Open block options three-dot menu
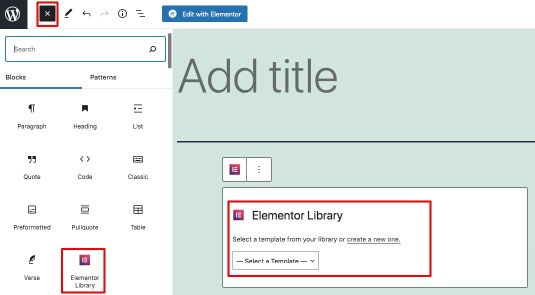This screenshot has height=295, width=535. [259, 169]
